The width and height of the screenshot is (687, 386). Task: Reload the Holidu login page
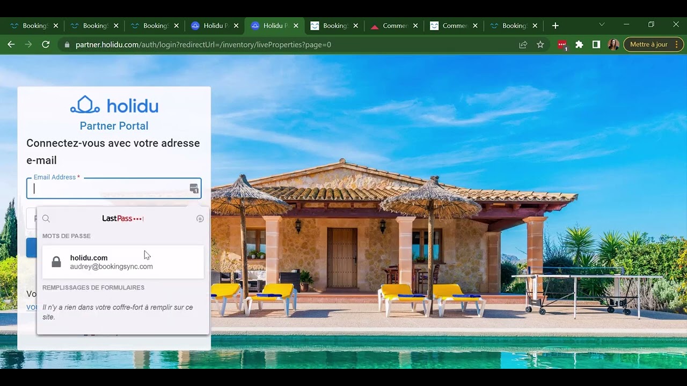(46, 44)
